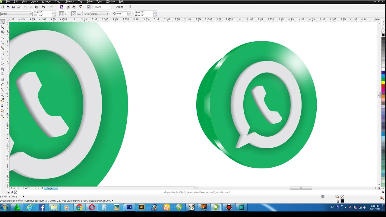Image resolution: width=386 pixels, height=217 pixels.
Task: Toggle apply layout to all pages
Action: (74, 14)
